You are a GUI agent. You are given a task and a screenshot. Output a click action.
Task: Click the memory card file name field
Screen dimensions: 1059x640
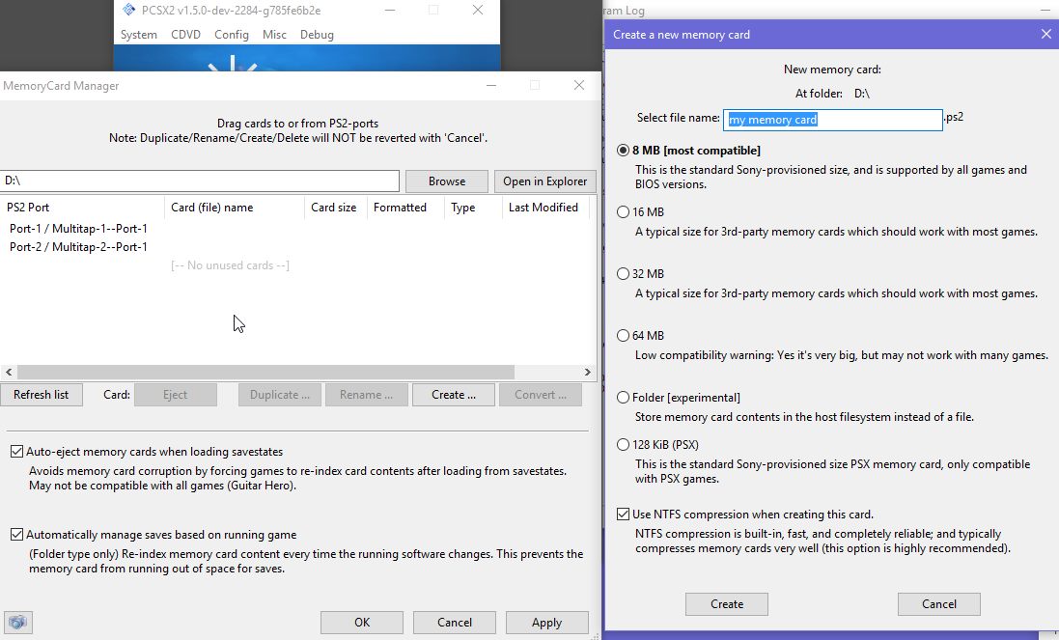click(832, 120)
